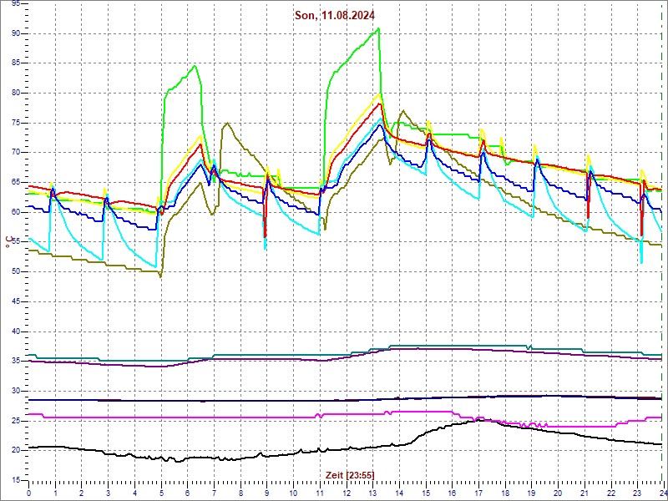This screenshot has height=501, width=668.
Task: Select the 45 temperature axis tick label
Action: click(15, 301)
